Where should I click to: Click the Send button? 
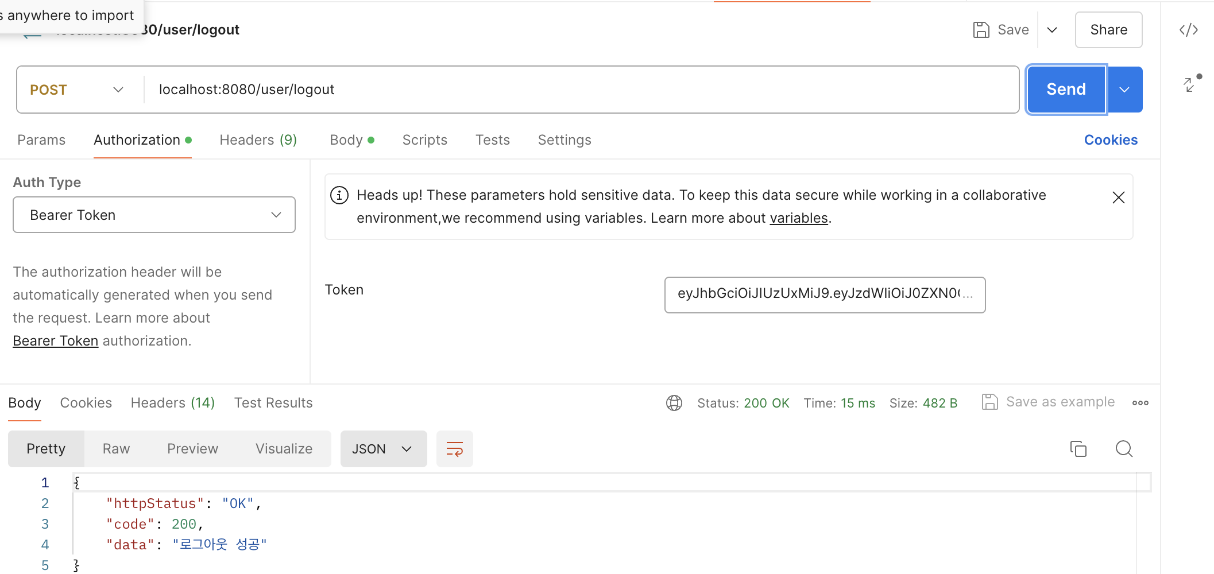pyautogui.click(x=1065, y=89)
